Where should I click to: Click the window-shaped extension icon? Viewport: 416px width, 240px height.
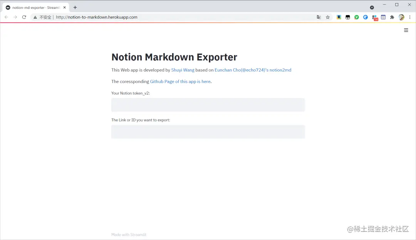pos(383,17)
